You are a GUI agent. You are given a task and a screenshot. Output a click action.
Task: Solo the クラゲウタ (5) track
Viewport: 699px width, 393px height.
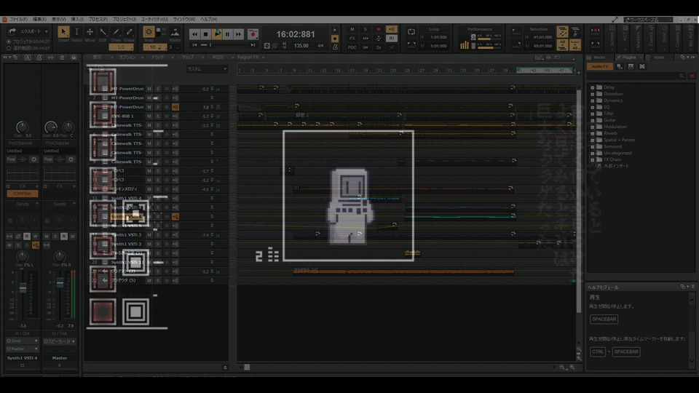tap(158, 280)
